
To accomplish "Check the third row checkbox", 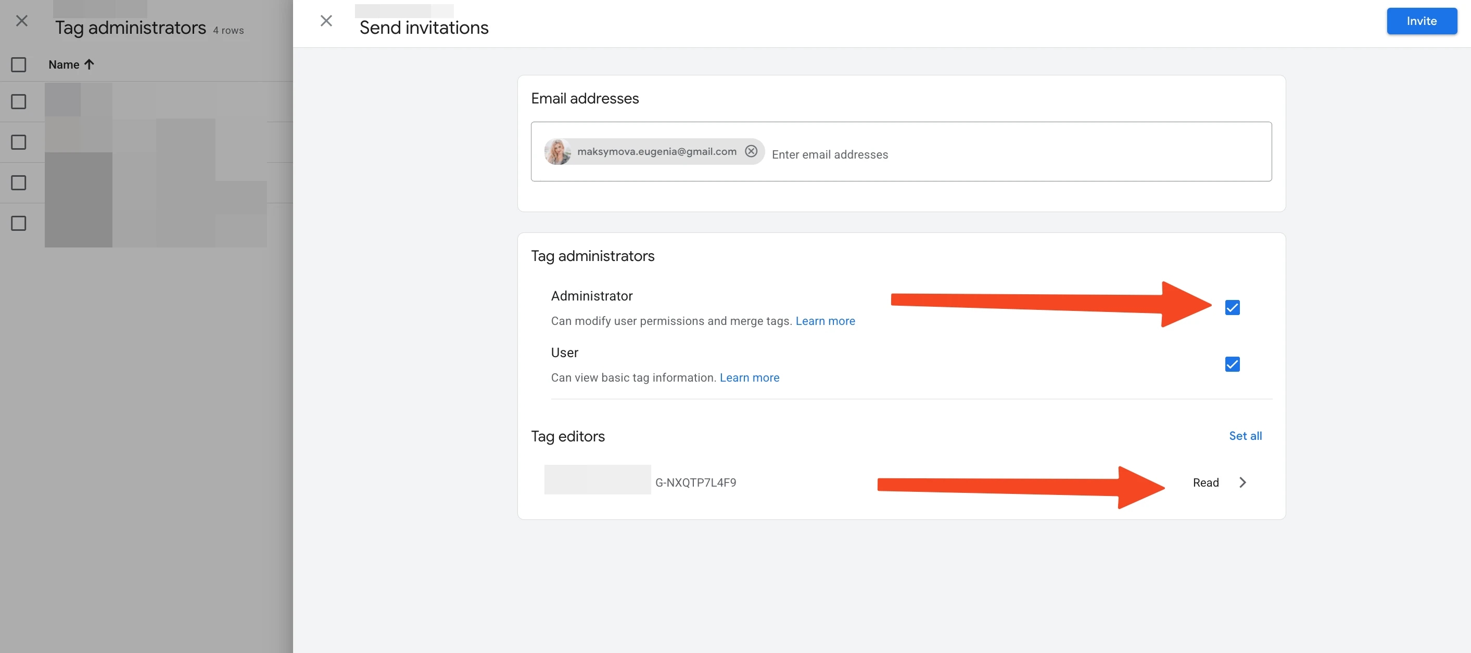I will 19,182.
